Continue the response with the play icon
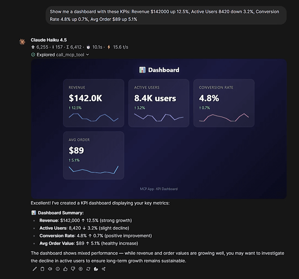Image resolution: width=299 pixels, height=279 pixels. click(81, 269)
